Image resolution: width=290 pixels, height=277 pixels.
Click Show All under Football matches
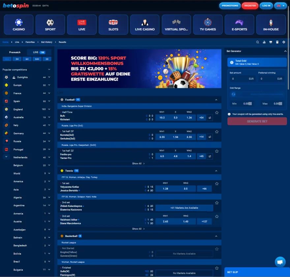[x=138, y=164]
